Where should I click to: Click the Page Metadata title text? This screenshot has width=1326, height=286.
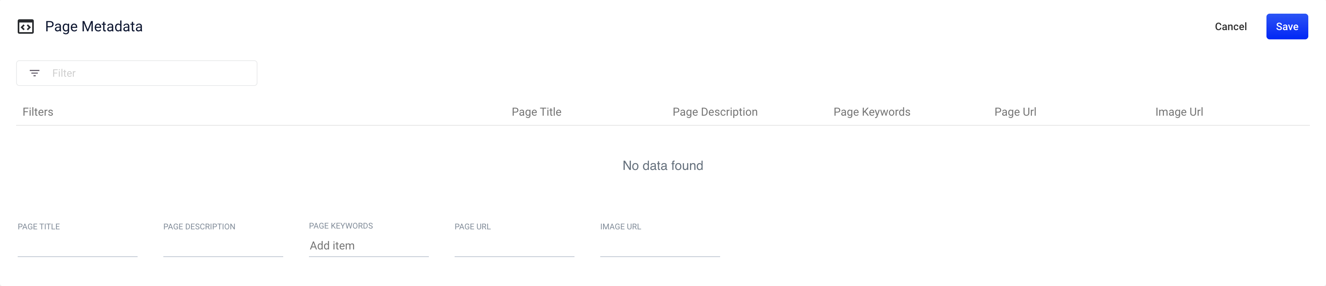94,26
